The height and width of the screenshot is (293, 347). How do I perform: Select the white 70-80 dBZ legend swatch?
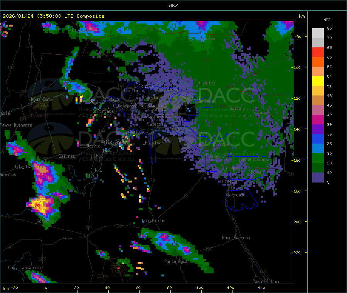pos(318,33)
